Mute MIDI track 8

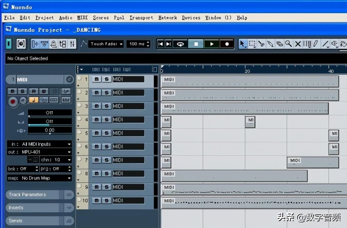click(97, 174)
